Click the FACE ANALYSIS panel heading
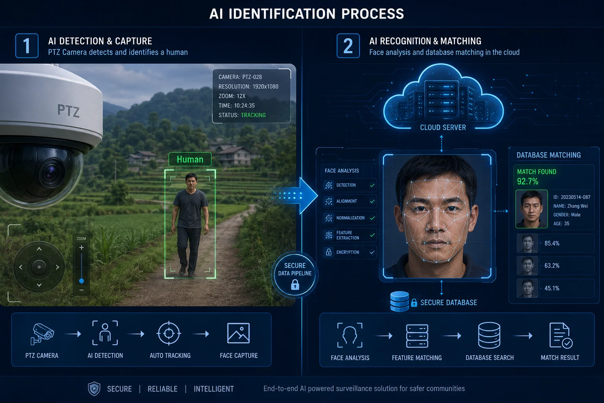Viewport: 604px width, 403px height. [342, 171]
